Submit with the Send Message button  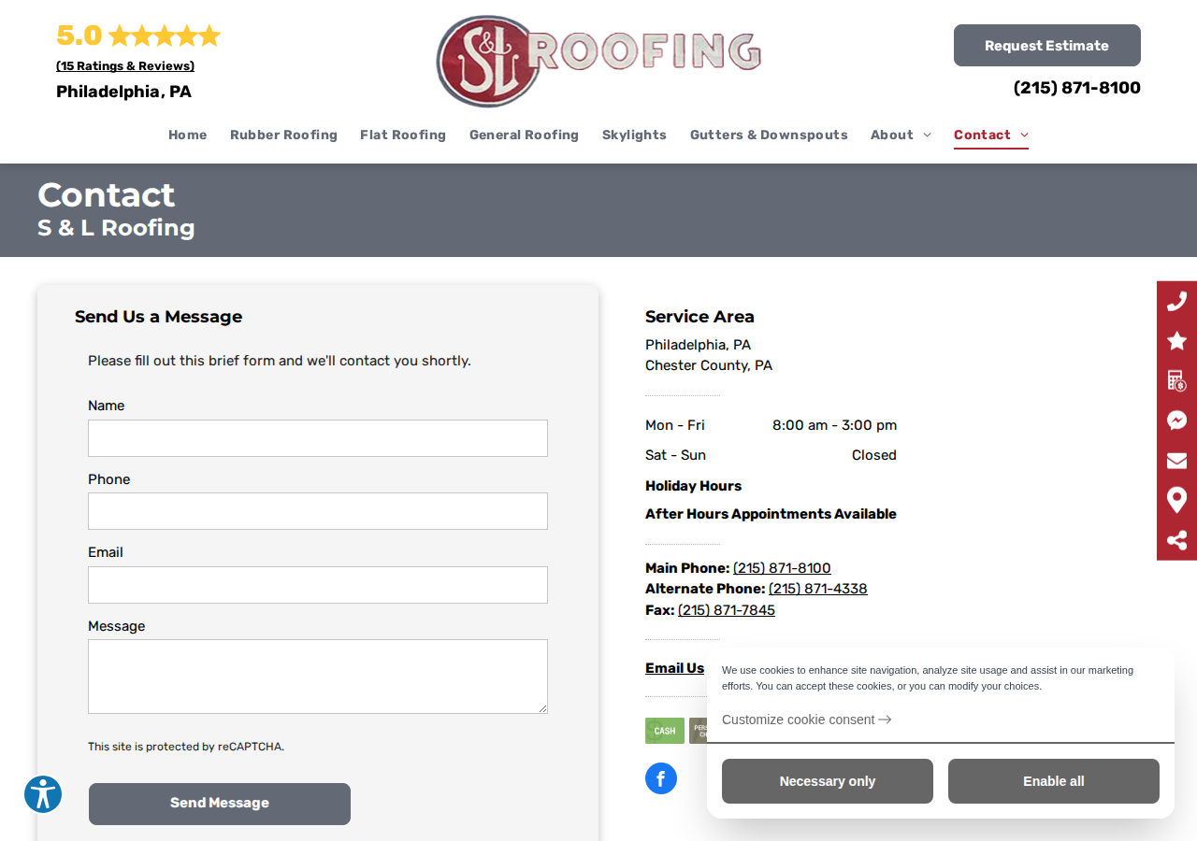pyautogui.click(x=220, y=804)
